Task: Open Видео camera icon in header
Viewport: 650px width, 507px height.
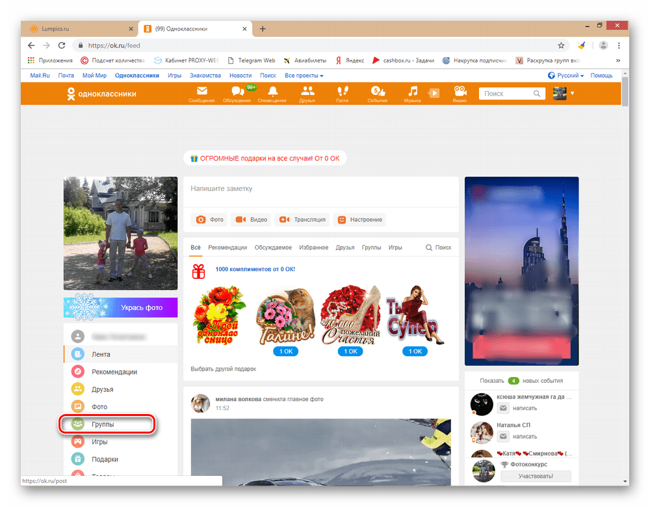Action: click(x=460, y=94)
